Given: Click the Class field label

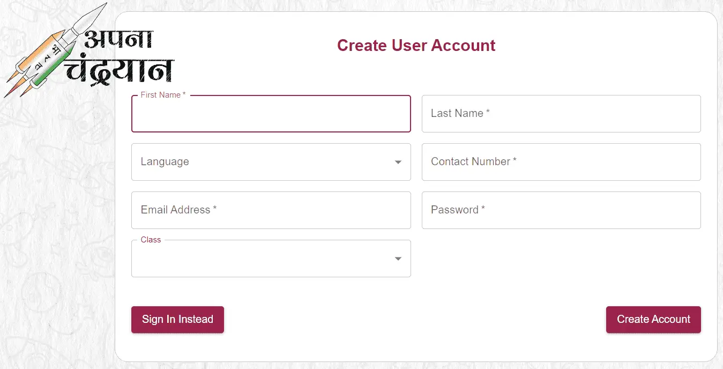Looking at the screenshot, I should [x=150, y=240].
